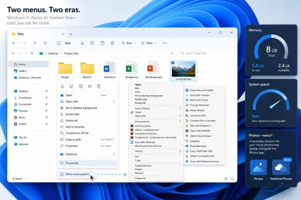
Task: Open the three-dots See more toolbar menu
Action: click(x=165, y=43)
